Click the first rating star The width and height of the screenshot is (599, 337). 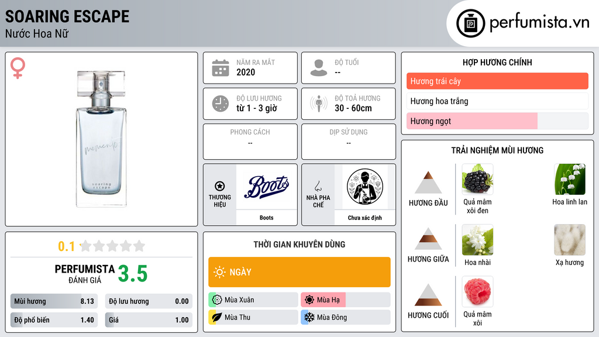pos(86,246)
